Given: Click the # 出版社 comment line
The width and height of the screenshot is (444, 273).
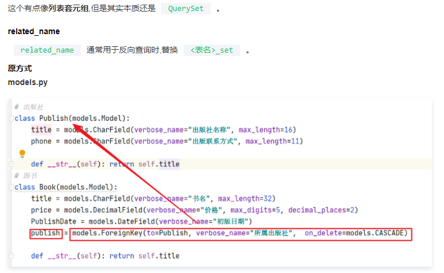Looking at the screenshot, I should click(x=29, y=107).
